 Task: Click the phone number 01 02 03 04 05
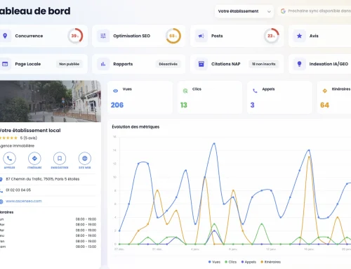[18, 190]
